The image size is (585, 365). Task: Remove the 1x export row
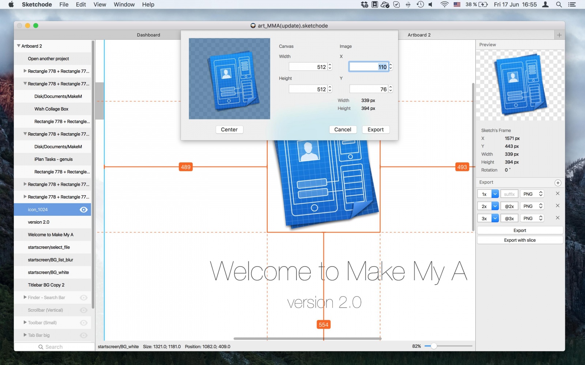point(558,193)
